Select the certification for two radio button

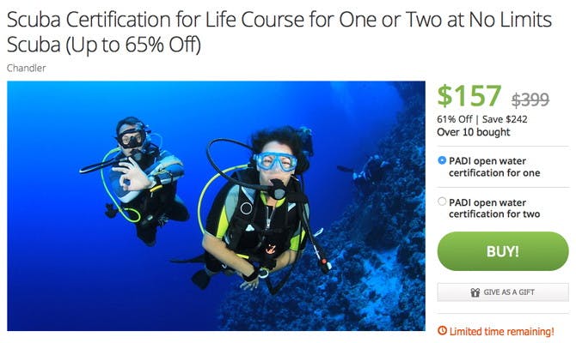pyautogui.click(x=442, y=202)
